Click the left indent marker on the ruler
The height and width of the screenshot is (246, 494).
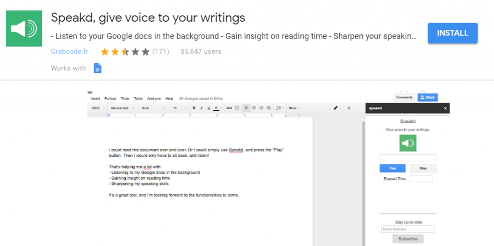click(x=109, y=116)
